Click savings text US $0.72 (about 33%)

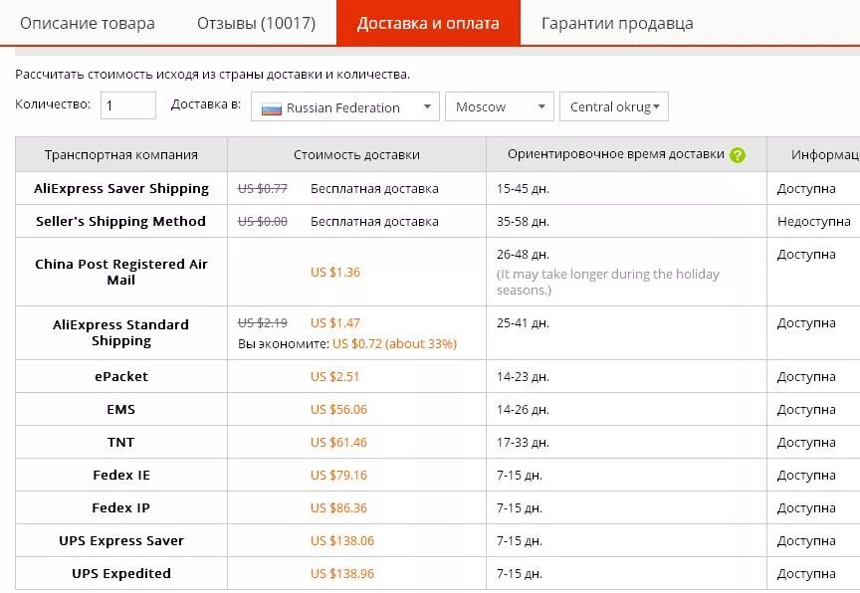click(394, 343)
